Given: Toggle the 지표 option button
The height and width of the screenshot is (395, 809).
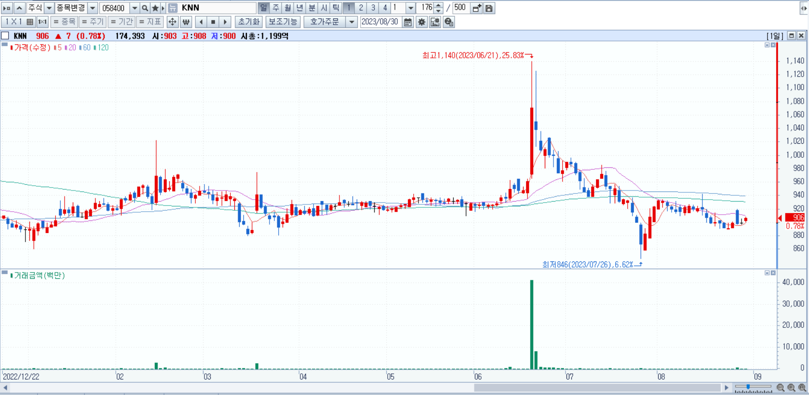Looking at the screenshot, I should (150, 22).
